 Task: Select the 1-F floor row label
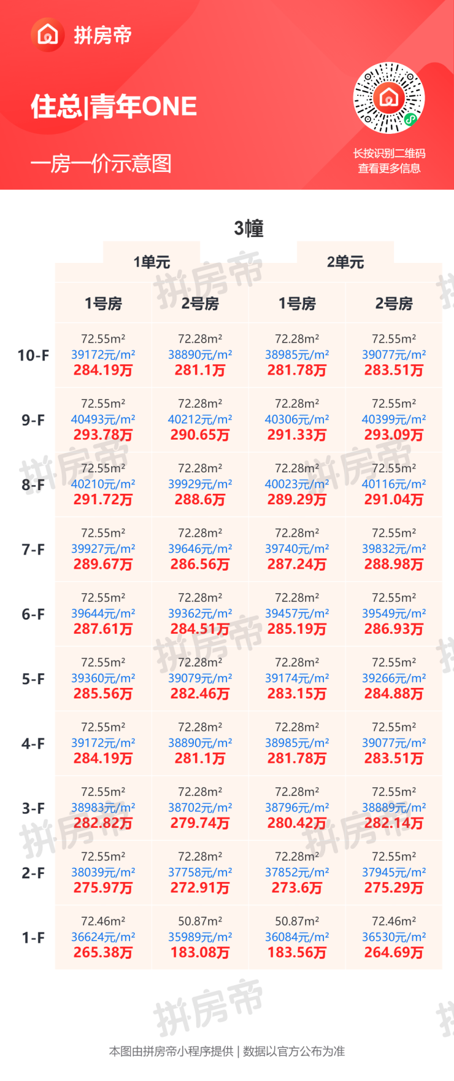33,938
